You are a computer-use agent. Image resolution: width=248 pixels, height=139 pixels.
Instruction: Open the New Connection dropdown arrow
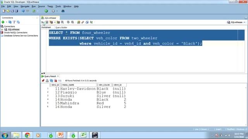(7, 22)
